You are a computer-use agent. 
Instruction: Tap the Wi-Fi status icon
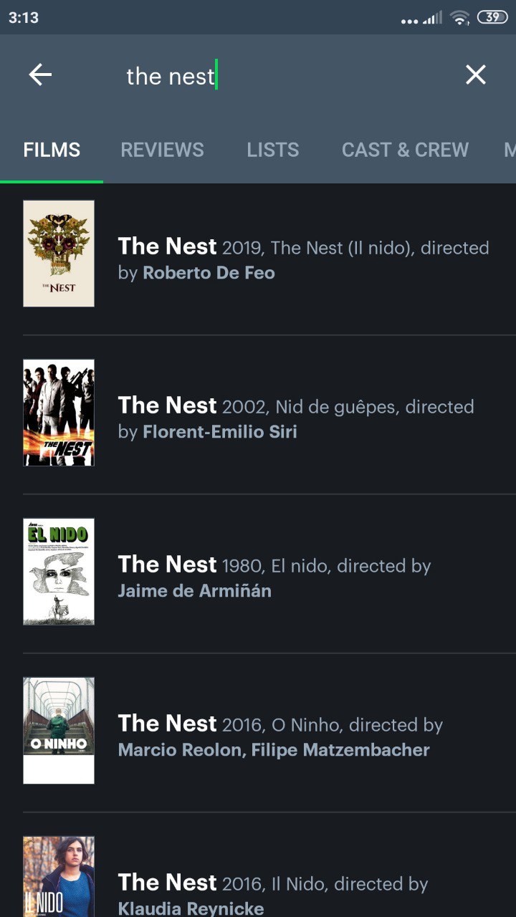click(x=459, y=18)
